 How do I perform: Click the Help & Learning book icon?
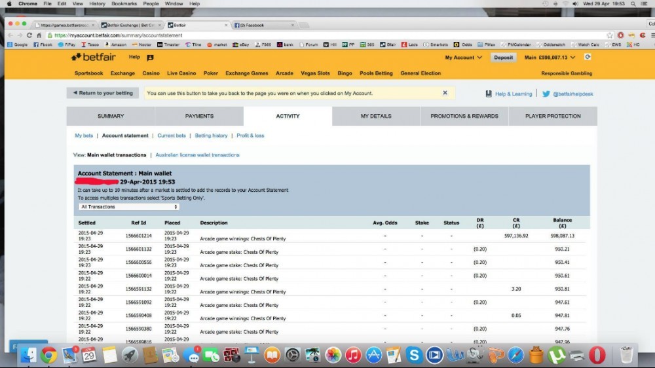click(489, 94)
